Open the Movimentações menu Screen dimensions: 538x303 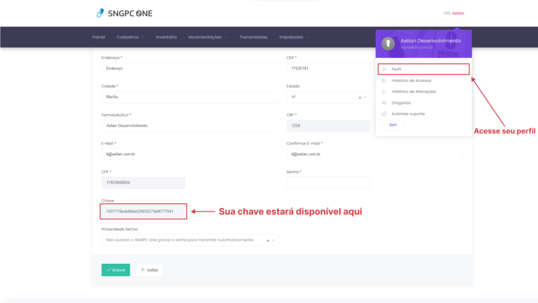pyautogui.click(x=207, y=37)
